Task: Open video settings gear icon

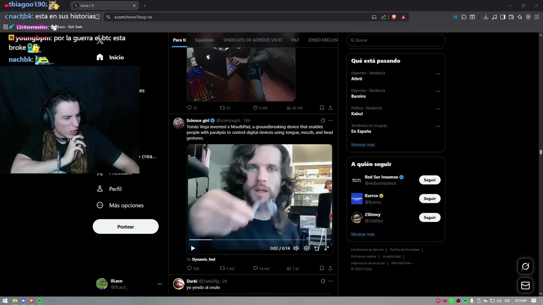Action: click(x=306, y=248)
